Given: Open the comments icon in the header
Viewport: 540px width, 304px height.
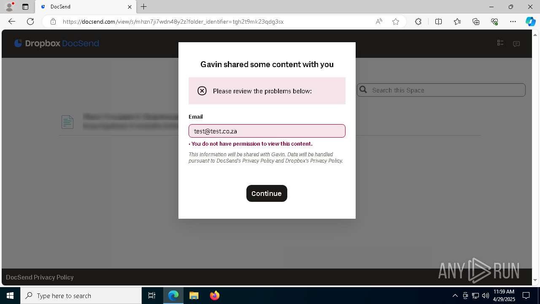Looking at the screenshot, I should [x=516, y=43].
